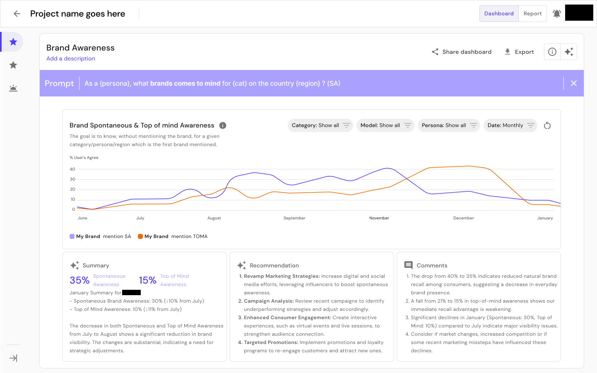Toggle the My Brand mention SA legend
Viewport: 597px width, 373px height.
99,236
